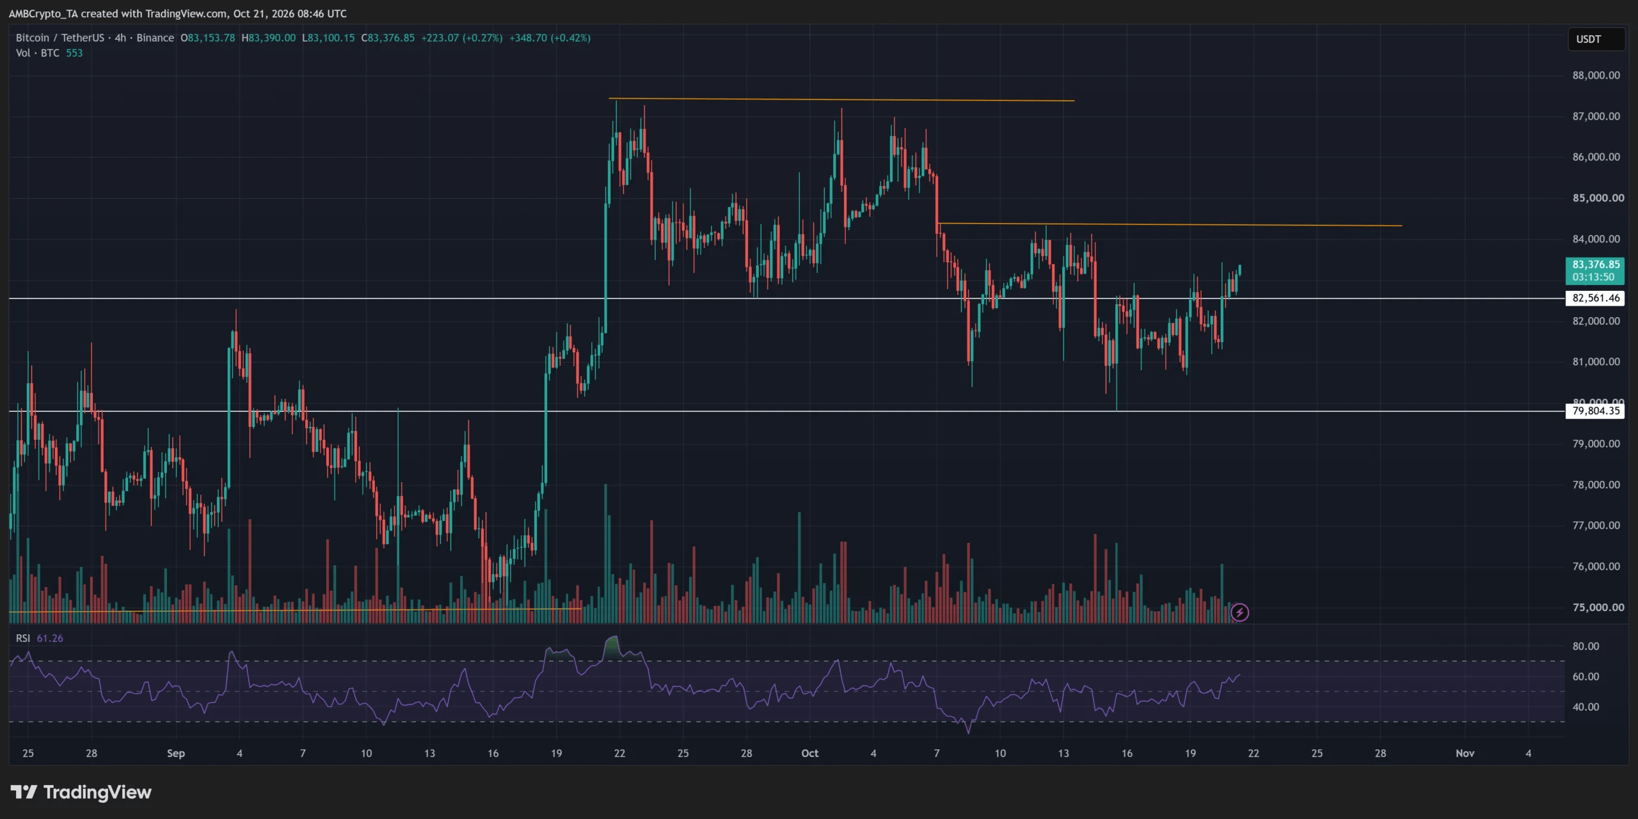Click the 87,000.00 price axis label

[1596, 116]
